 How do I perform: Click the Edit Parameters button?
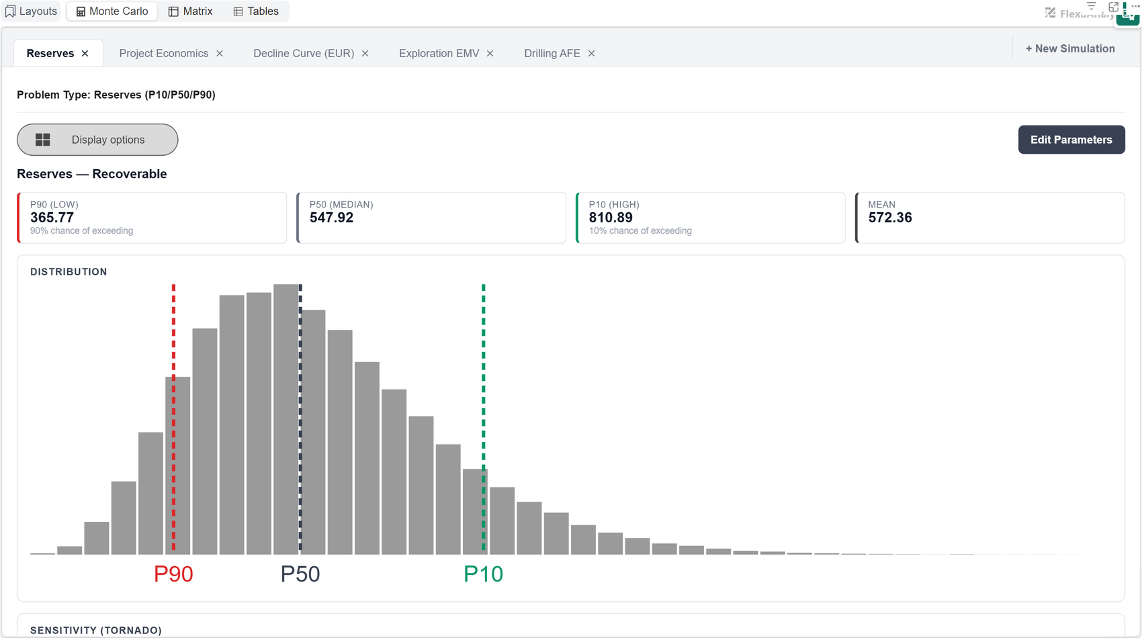(x=1071, y=140)
